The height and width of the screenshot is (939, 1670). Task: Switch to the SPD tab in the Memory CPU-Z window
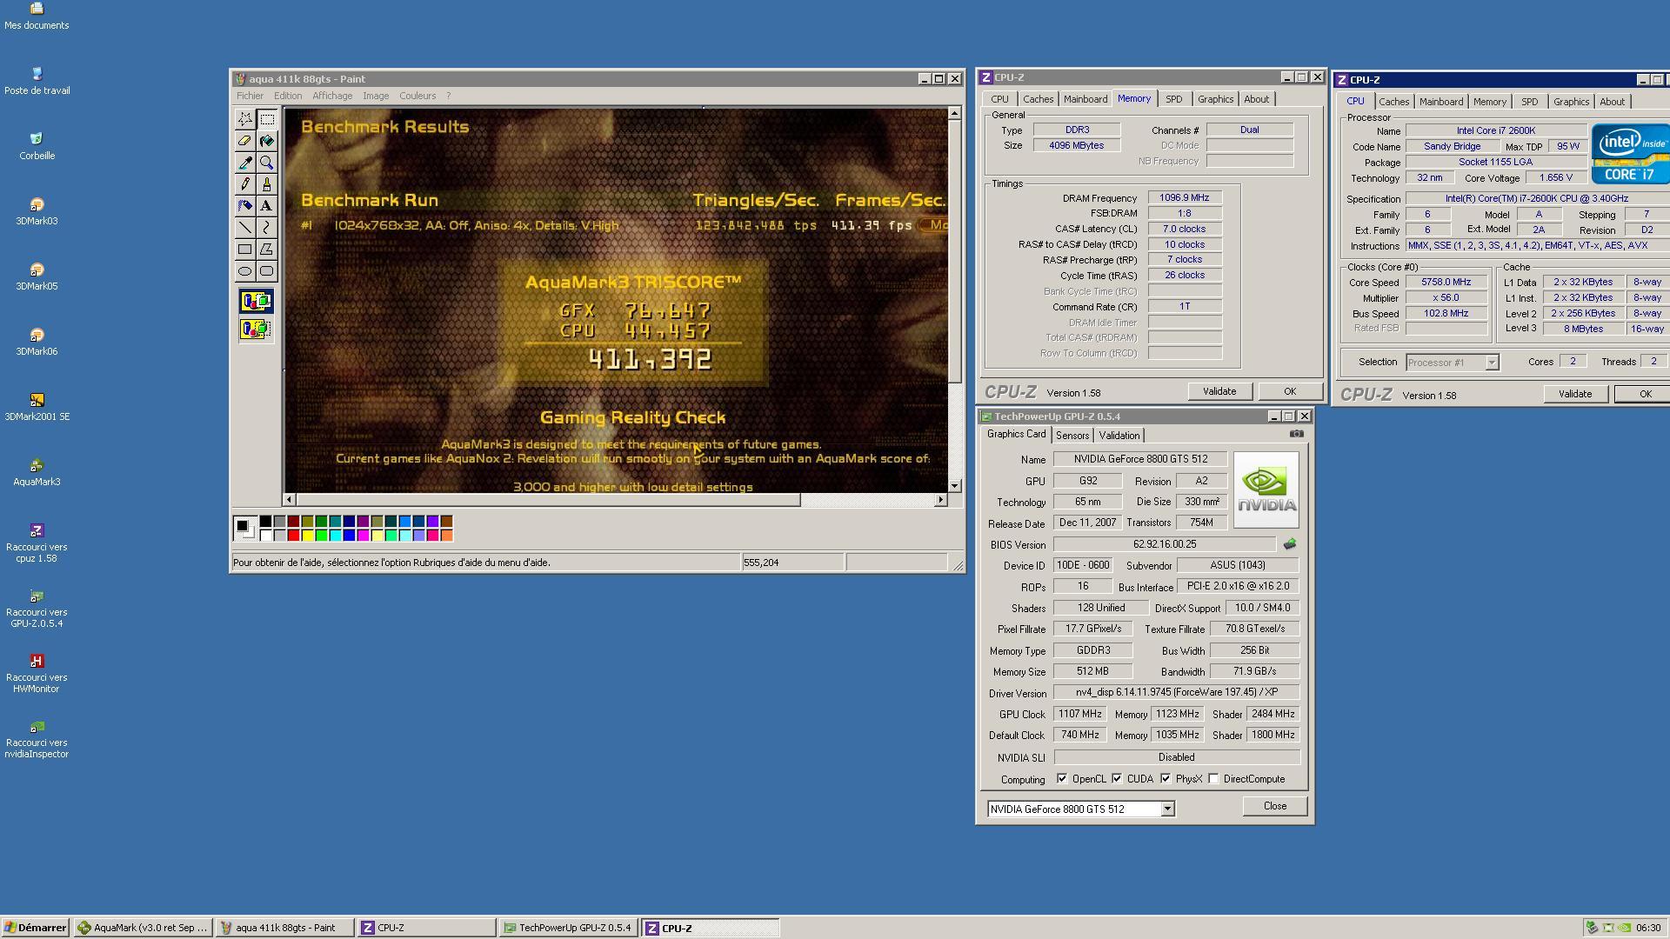click(1173, 99)
